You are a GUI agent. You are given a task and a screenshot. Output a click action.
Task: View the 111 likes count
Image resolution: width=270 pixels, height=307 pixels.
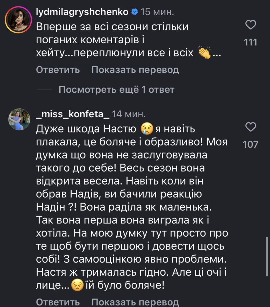coord(250,42)
